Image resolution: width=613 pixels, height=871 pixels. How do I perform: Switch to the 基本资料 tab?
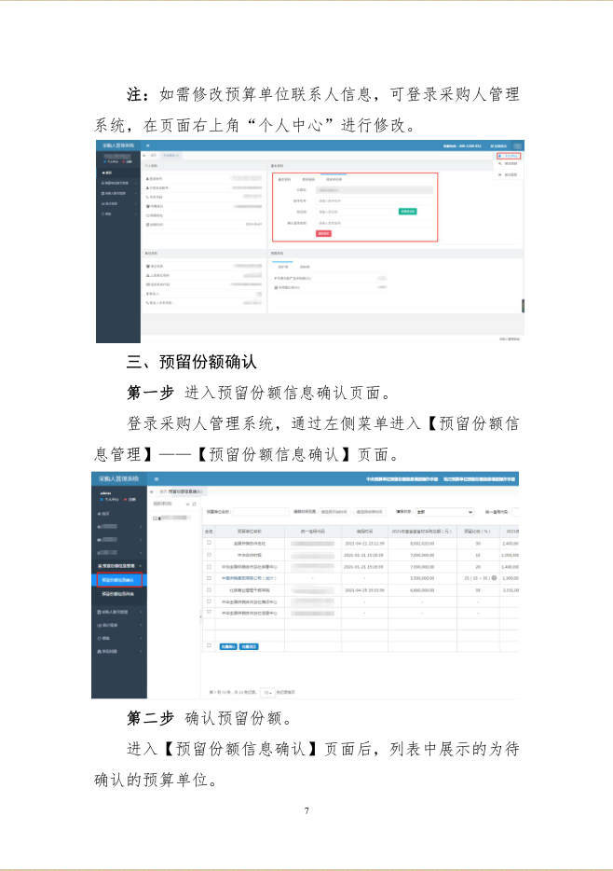tap(284, 179)
